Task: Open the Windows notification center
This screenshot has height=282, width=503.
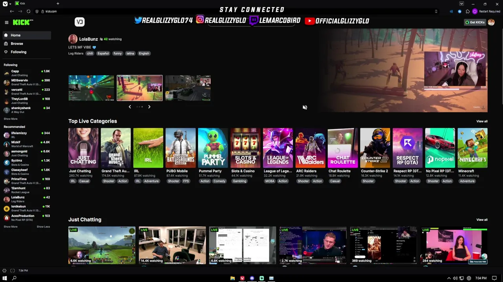Action: click(x=494, y=278)
